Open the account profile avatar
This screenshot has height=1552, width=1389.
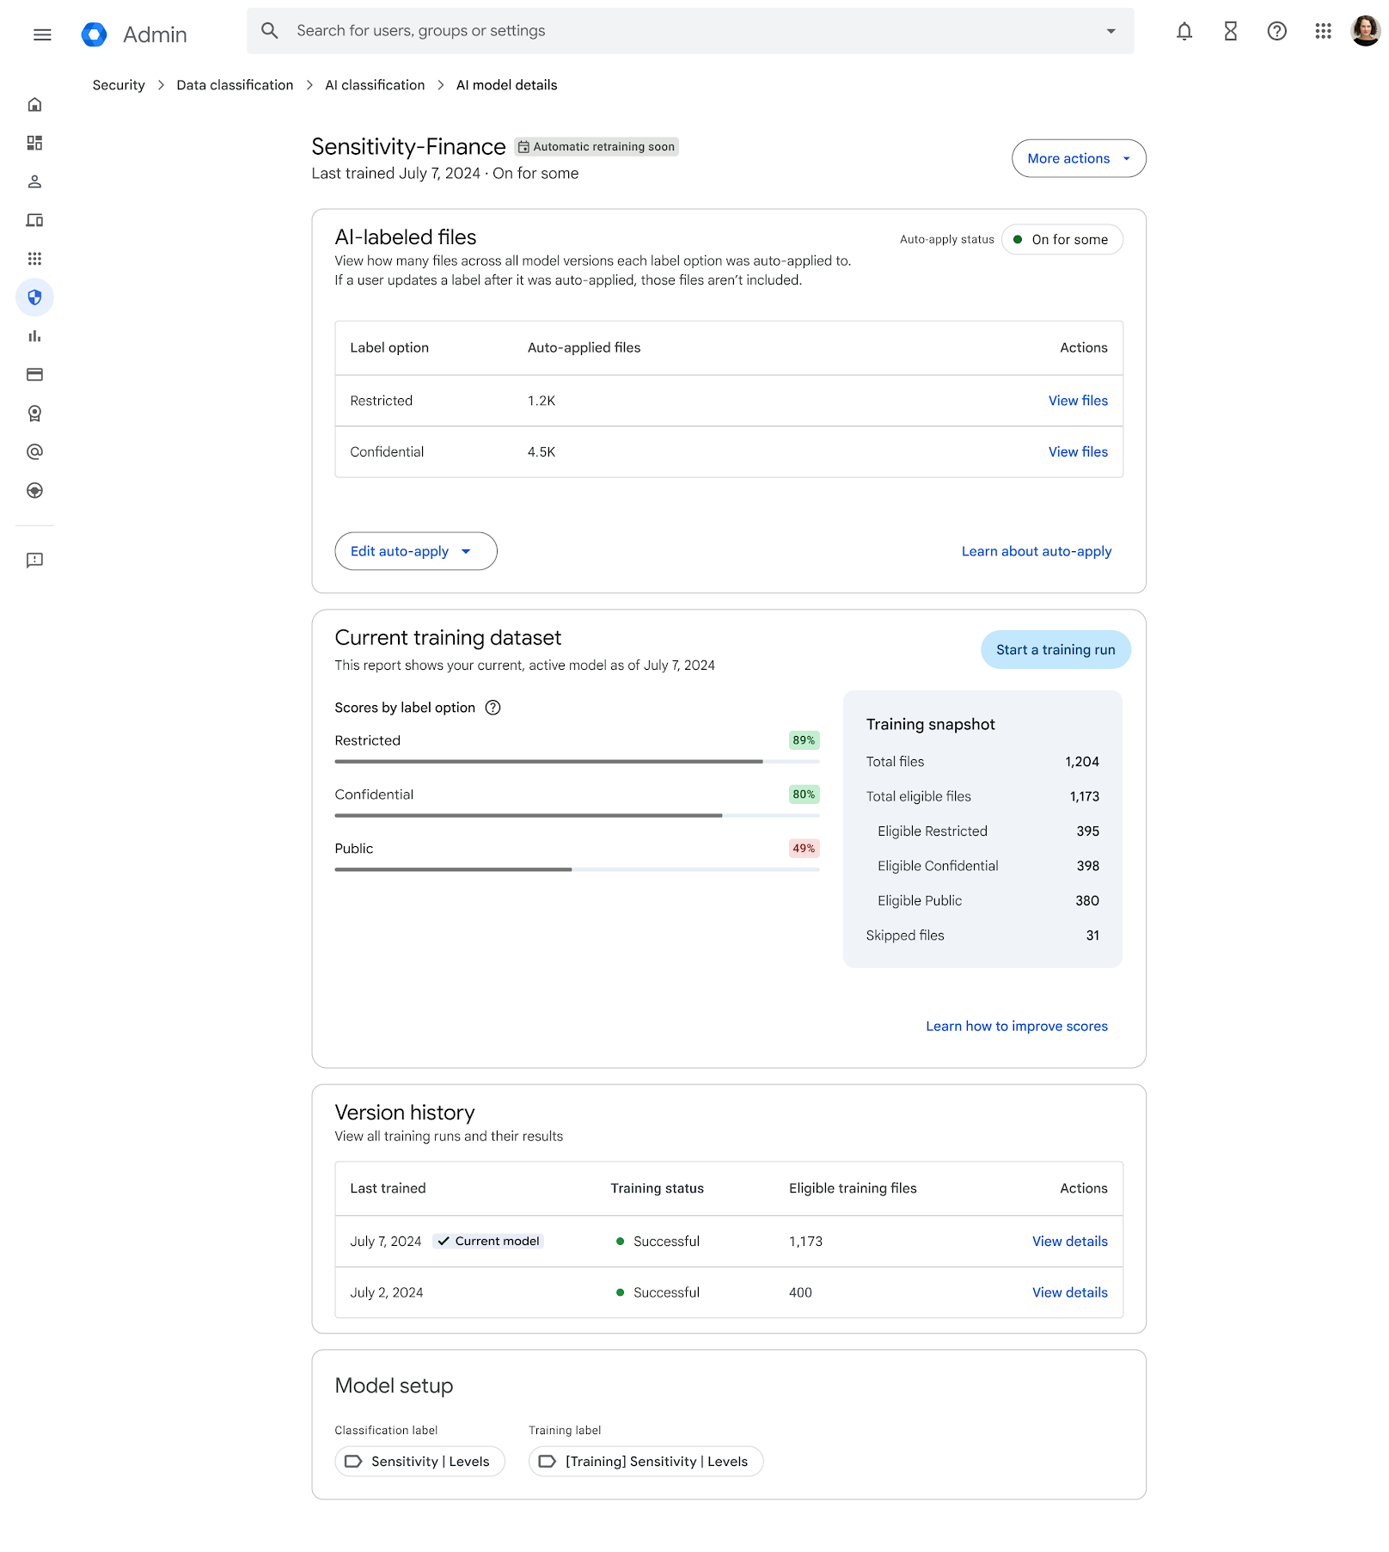click(x=1366, y=32)
